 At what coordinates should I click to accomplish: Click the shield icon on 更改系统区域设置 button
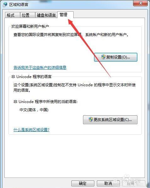pyautogui.click(x=91, y=119)
